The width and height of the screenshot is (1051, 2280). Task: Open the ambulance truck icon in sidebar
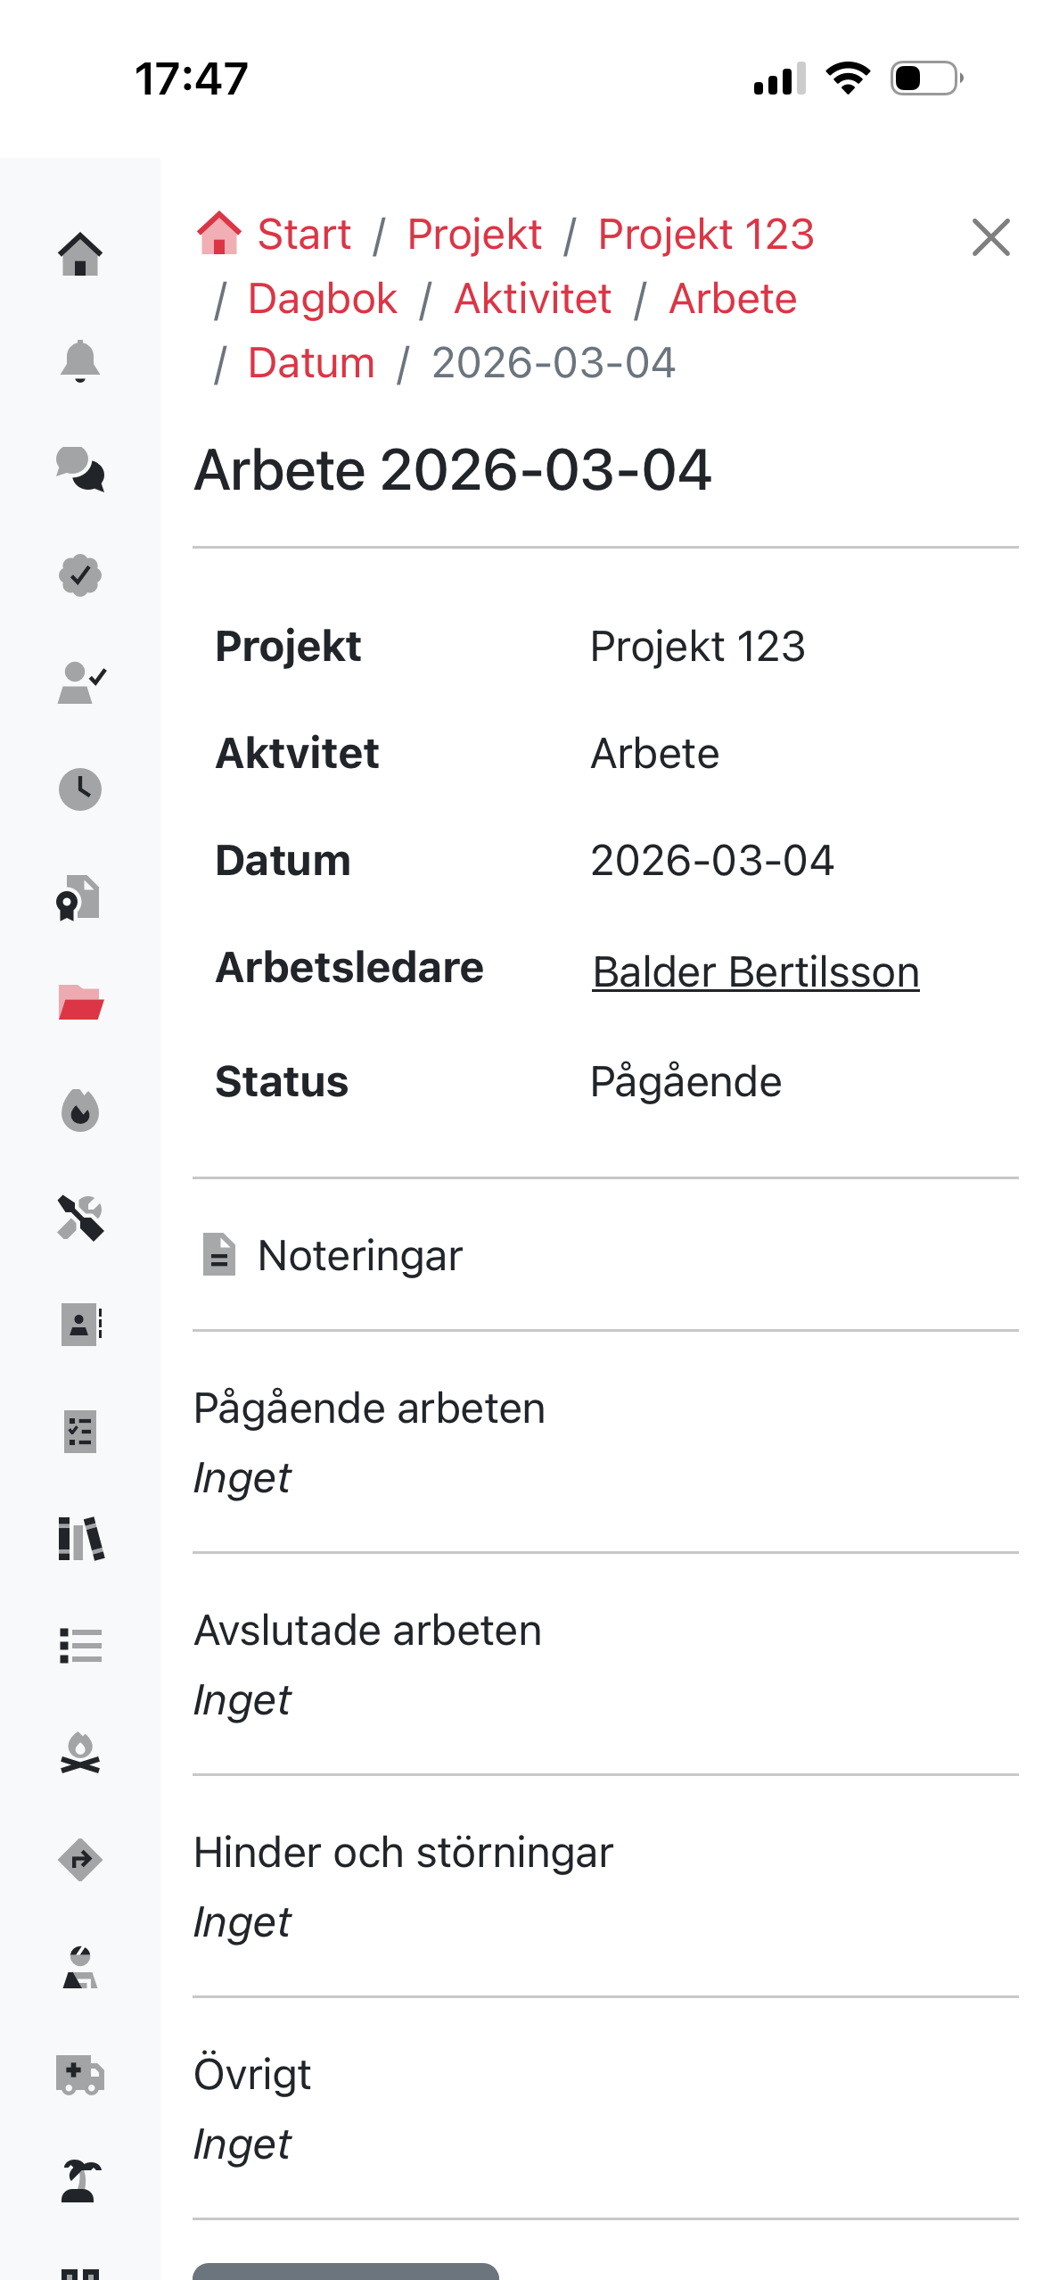80,2074
